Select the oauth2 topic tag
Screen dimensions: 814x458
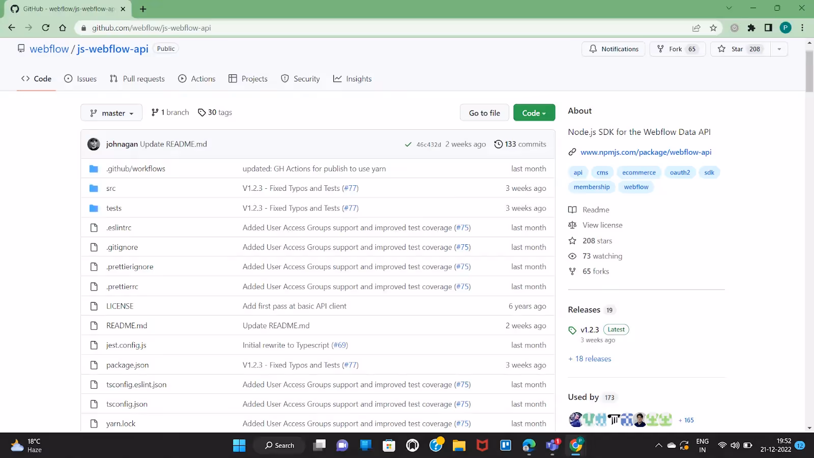point(680,173)
